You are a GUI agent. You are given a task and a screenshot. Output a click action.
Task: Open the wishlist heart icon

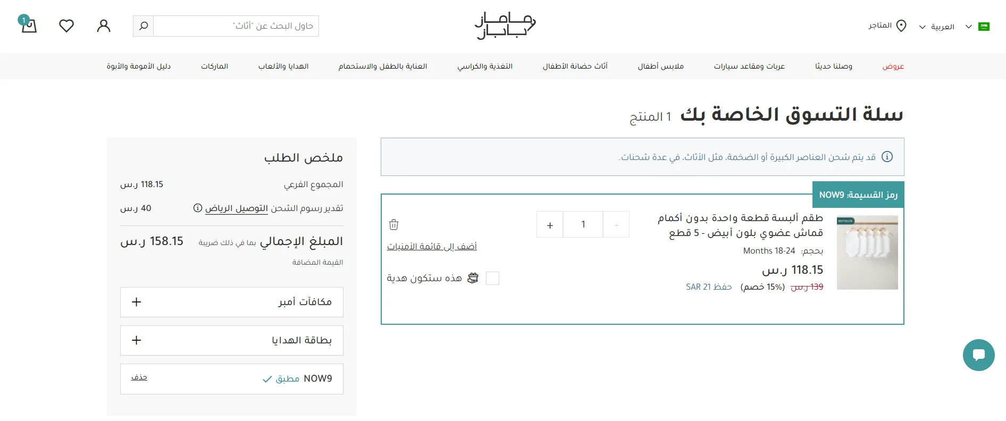66,26
